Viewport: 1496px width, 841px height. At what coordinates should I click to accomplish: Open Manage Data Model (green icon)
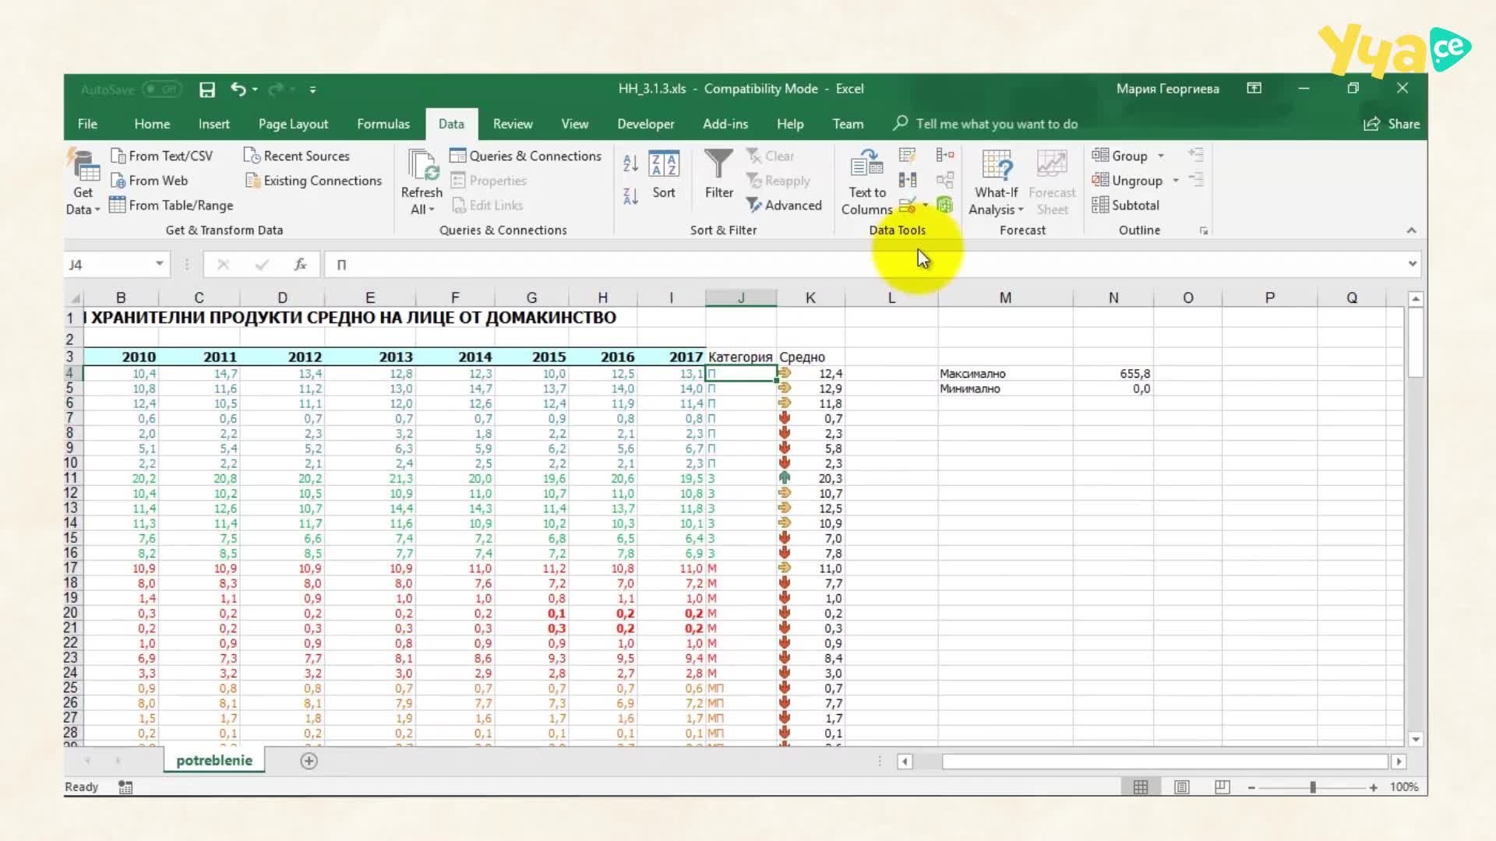(945, 205)
